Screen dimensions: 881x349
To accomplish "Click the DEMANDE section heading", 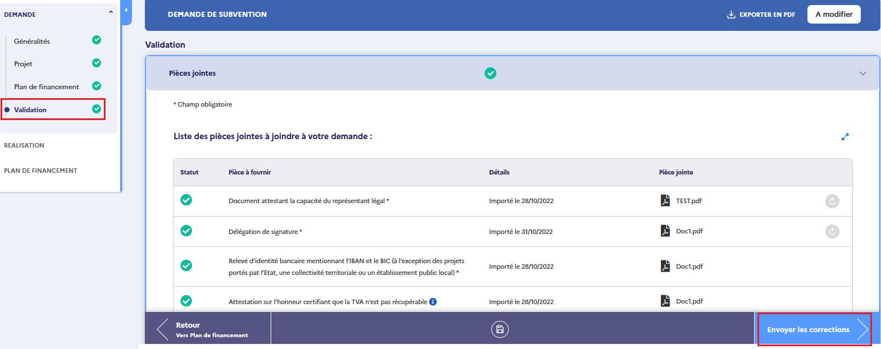I will click(x=20, y=15).
